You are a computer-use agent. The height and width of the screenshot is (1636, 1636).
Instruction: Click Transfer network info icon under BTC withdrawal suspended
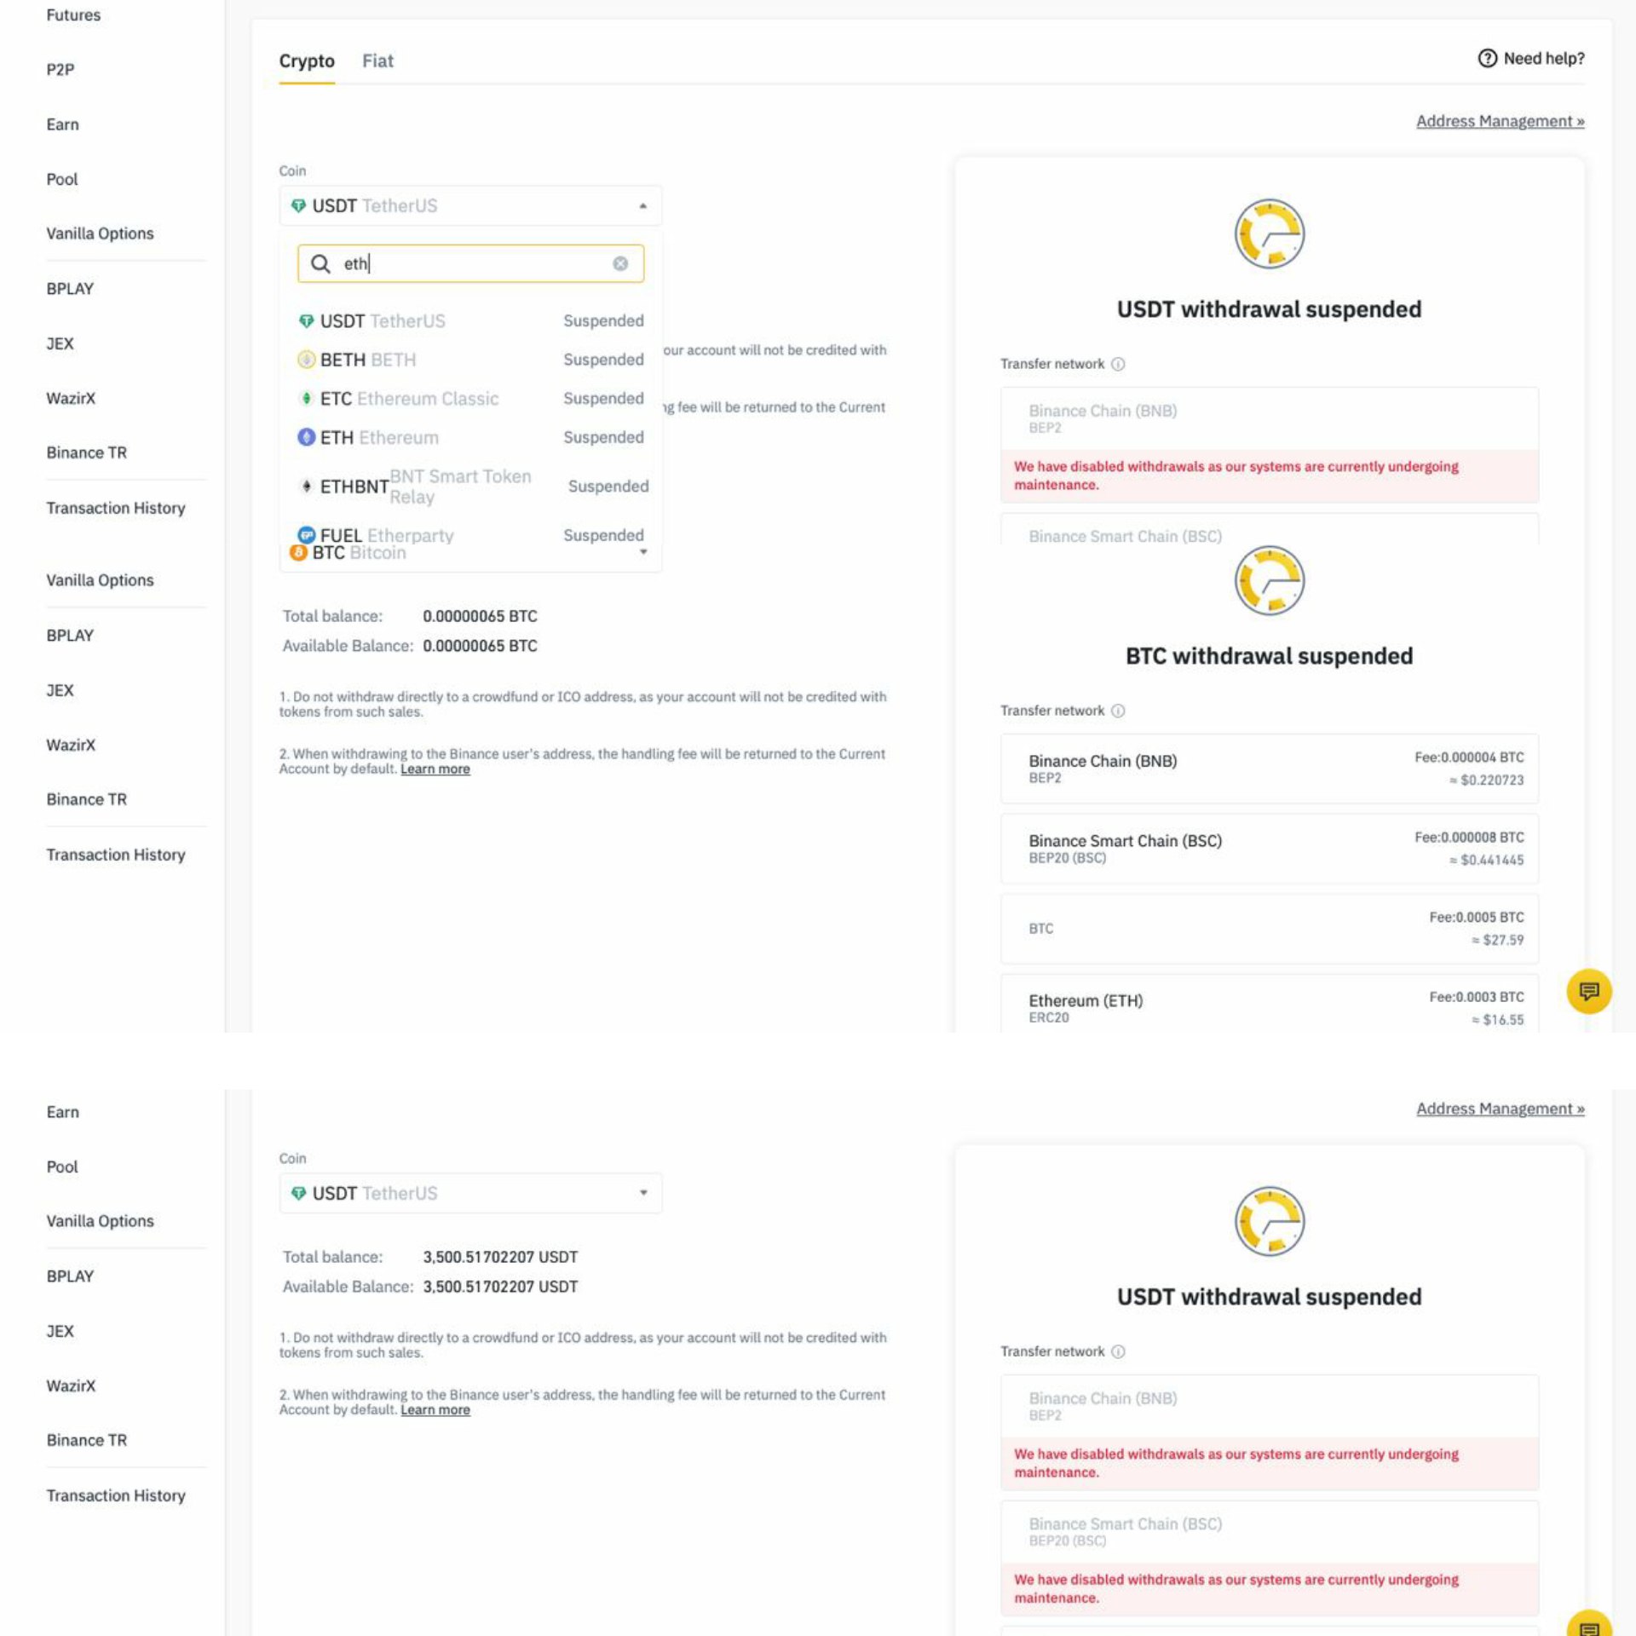point(1118,711)
